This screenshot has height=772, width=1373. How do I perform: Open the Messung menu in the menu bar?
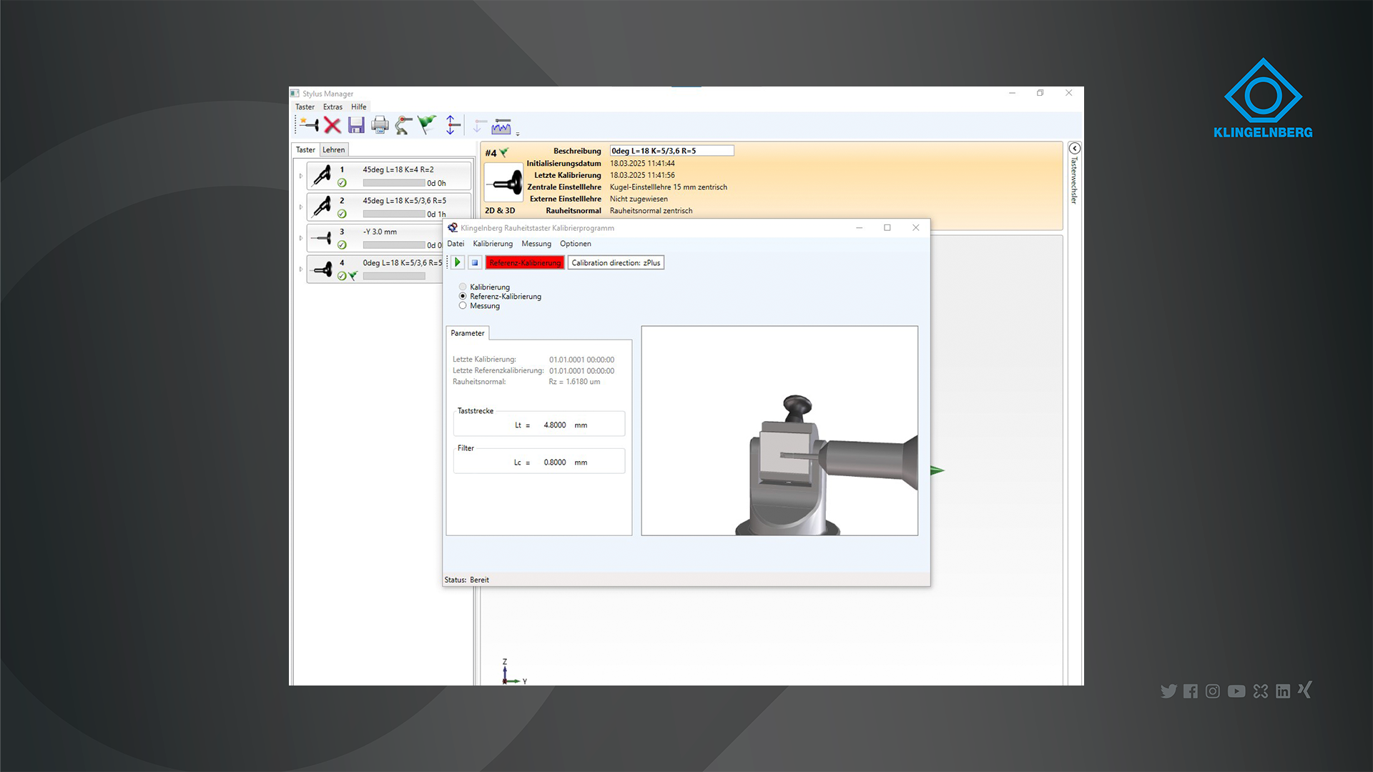click(x=536, y=244)
